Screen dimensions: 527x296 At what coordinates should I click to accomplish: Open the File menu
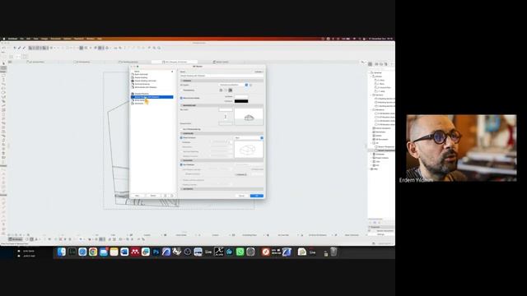(x=22, y=39)
